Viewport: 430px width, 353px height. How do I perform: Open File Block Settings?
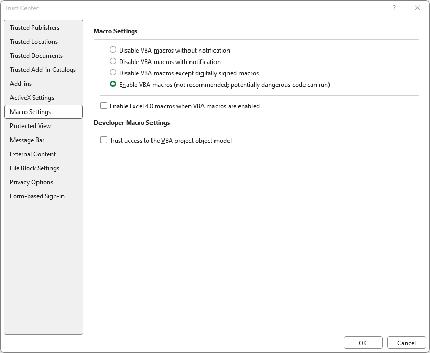[34, 168]
